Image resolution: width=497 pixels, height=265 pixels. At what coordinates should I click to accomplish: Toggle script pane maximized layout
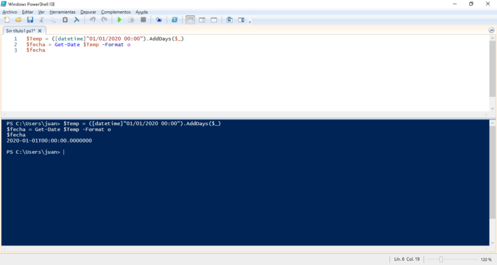pyautogui.click(x=213, y=20)
